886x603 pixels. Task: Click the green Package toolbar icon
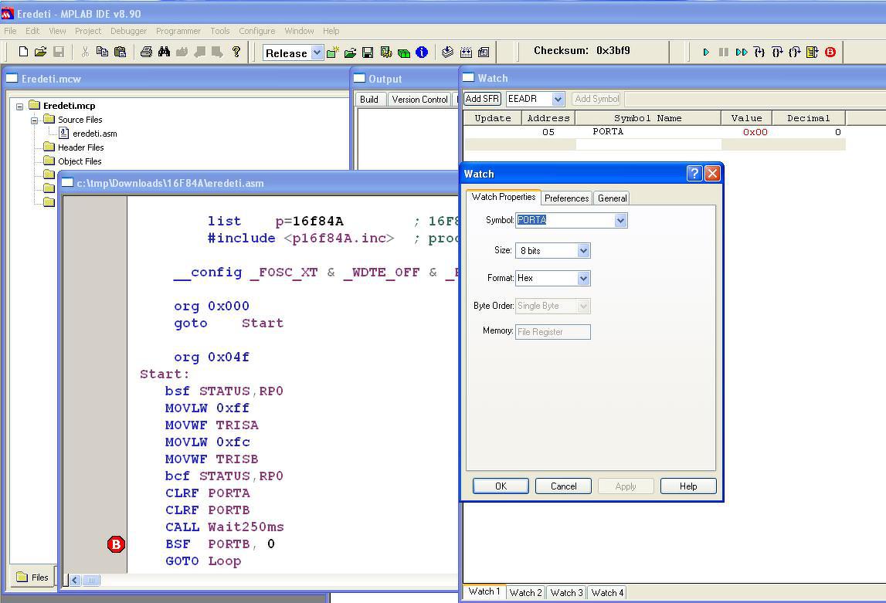pyautogui.click(x=404, y=53)
